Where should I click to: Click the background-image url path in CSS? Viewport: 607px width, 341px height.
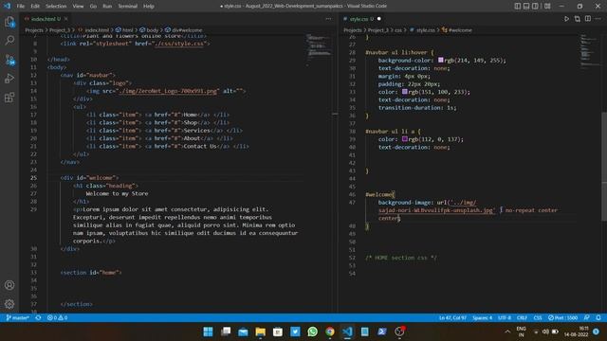click(436, 206)
